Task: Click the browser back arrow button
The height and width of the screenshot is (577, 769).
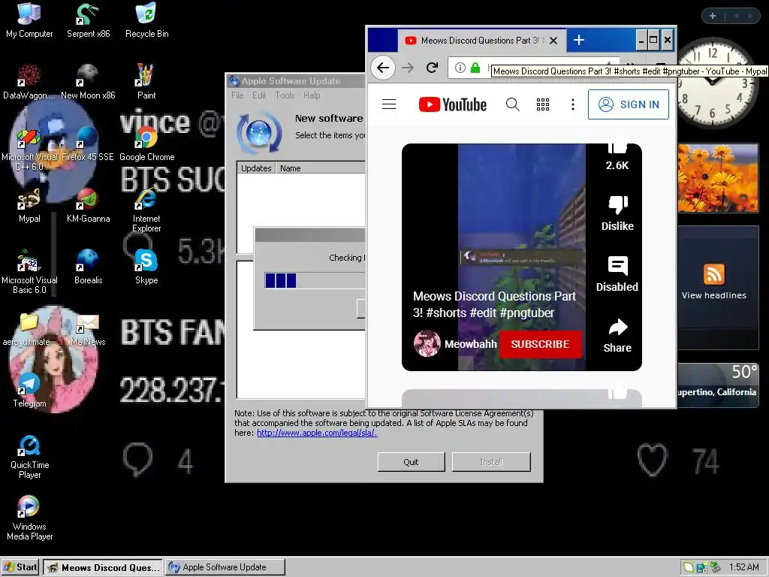Action: pyautogui.click(x=383, y=67)
